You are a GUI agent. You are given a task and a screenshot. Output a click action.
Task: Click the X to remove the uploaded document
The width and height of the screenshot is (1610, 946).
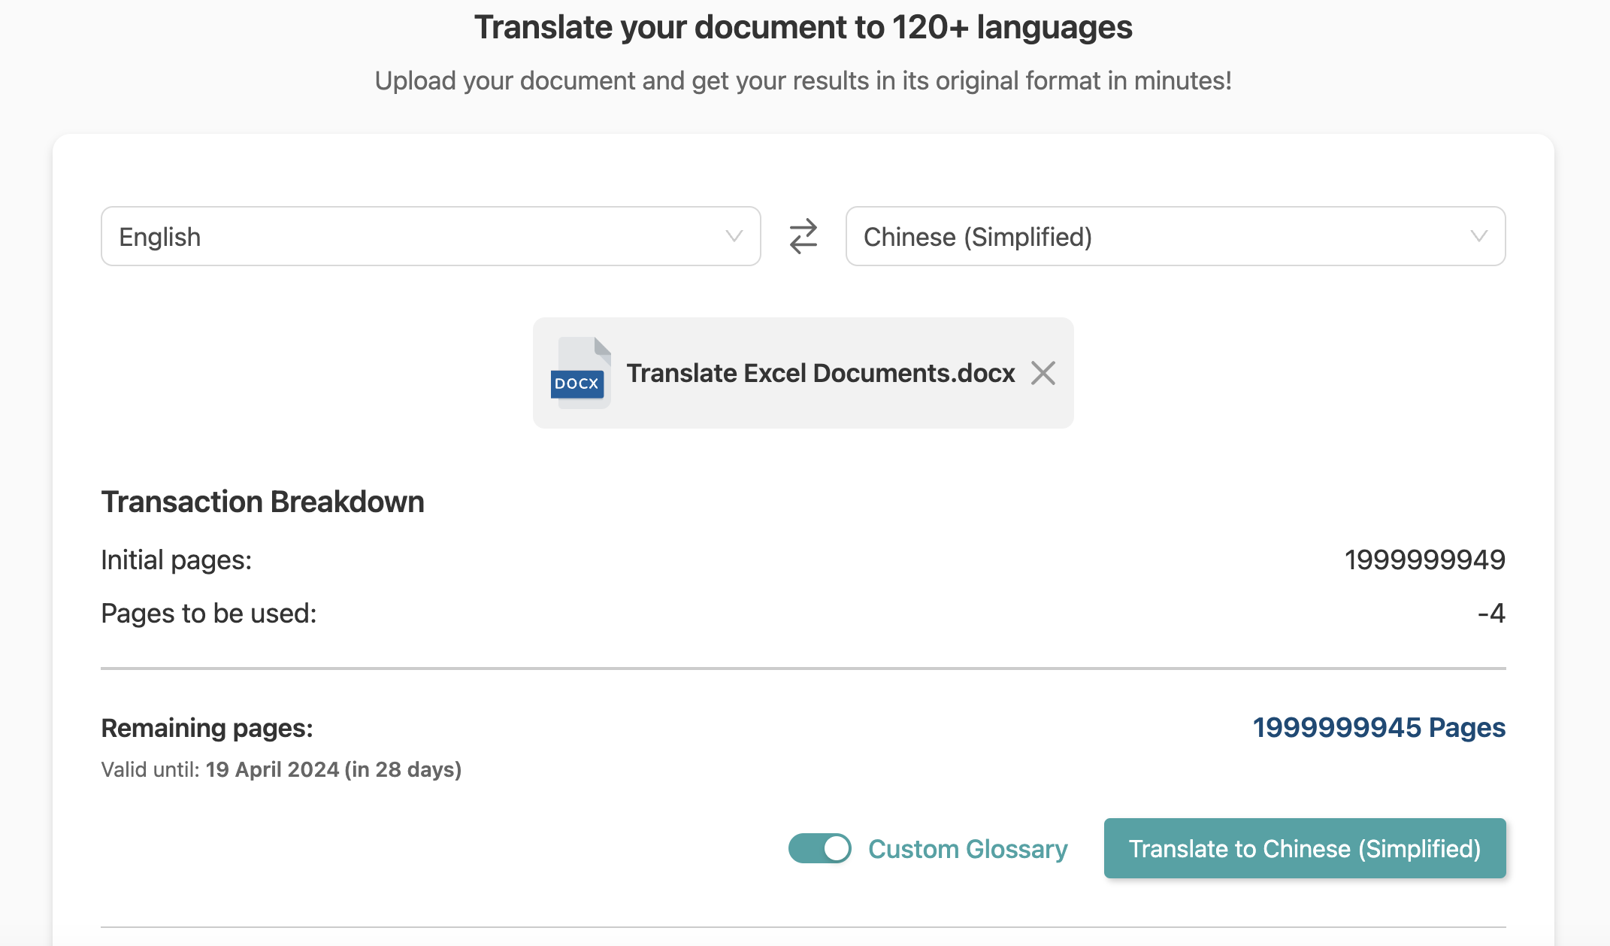coord(1043,373)
